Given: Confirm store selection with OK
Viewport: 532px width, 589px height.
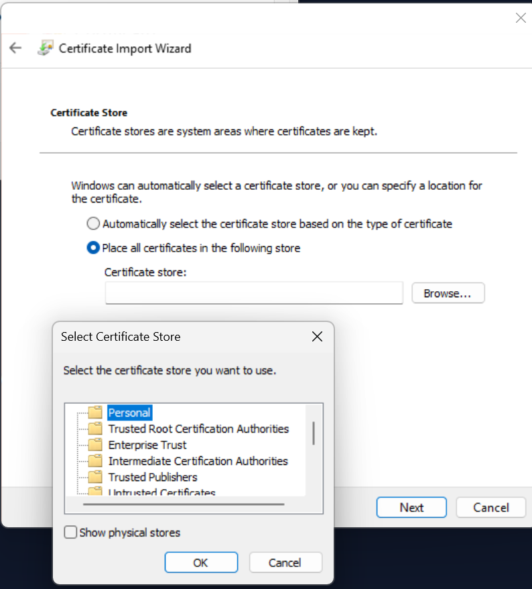Looking at the screenshot, I should coord(201,562).
